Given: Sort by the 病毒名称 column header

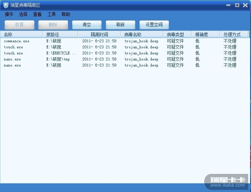Looking at the screenshot, I should (142, 34).
